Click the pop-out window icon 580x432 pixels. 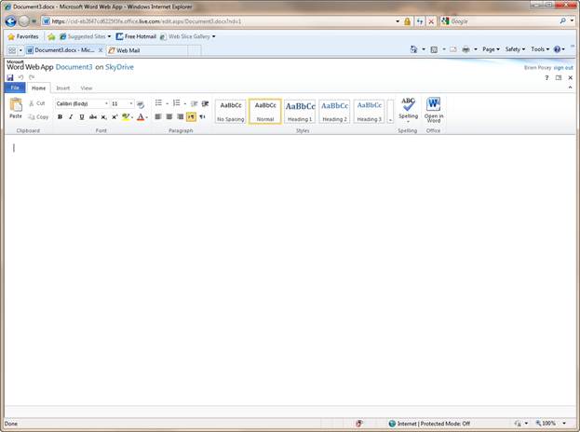559,77
